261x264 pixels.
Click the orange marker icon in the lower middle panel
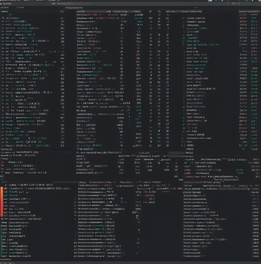click(138, 216)
